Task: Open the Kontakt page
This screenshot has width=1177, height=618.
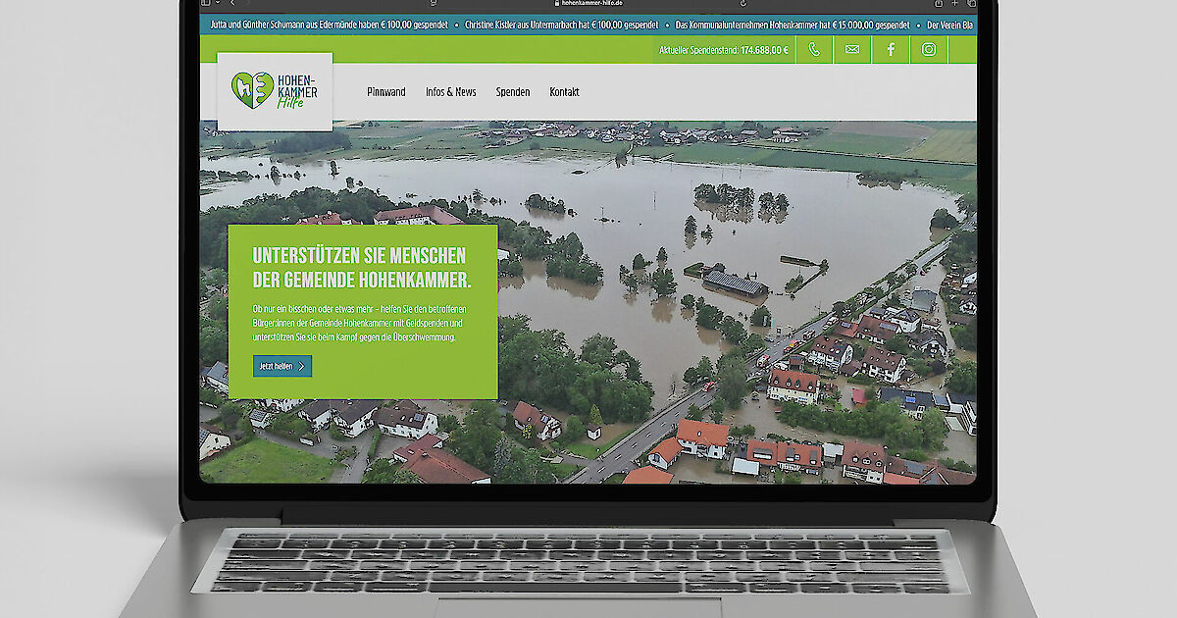Action: click(x=564, y=92)
